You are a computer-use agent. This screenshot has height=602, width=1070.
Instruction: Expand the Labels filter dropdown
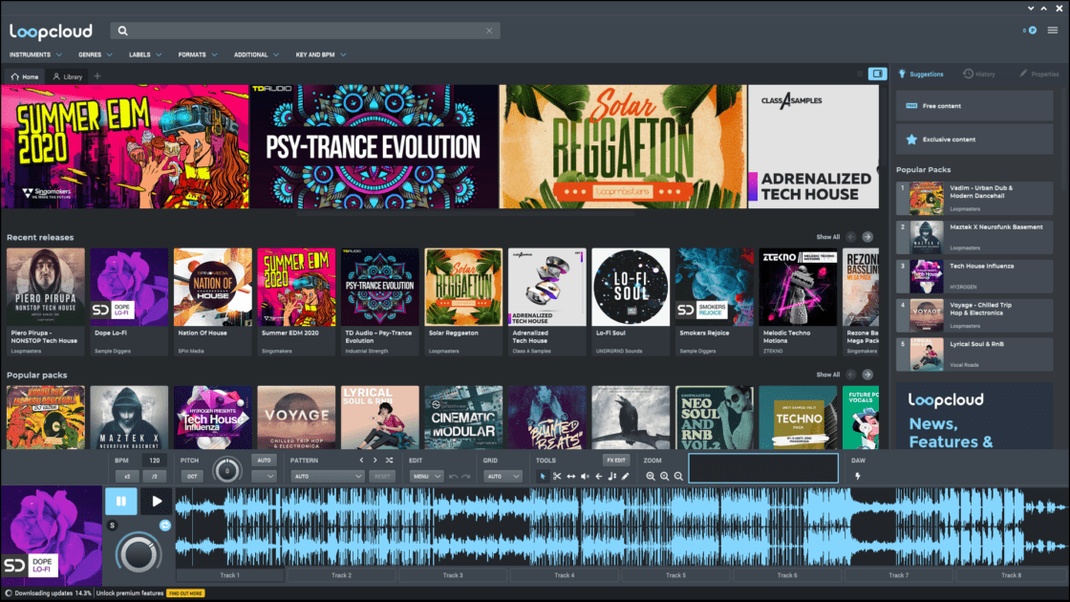[x=145, y=54]
